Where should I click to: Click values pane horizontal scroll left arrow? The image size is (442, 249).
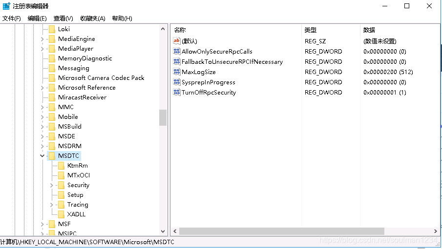pyautogui.click(x=175, y=231)
